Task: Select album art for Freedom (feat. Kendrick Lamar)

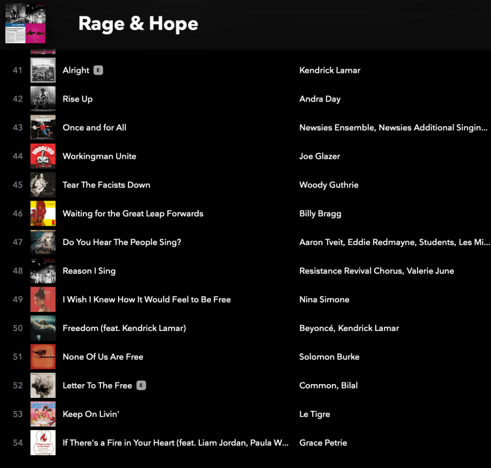Action: (43, 328)
